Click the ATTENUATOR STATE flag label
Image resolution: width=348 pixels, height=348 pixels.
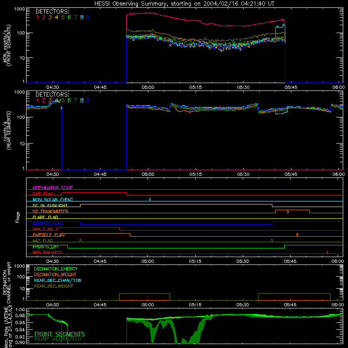[53, 188]
